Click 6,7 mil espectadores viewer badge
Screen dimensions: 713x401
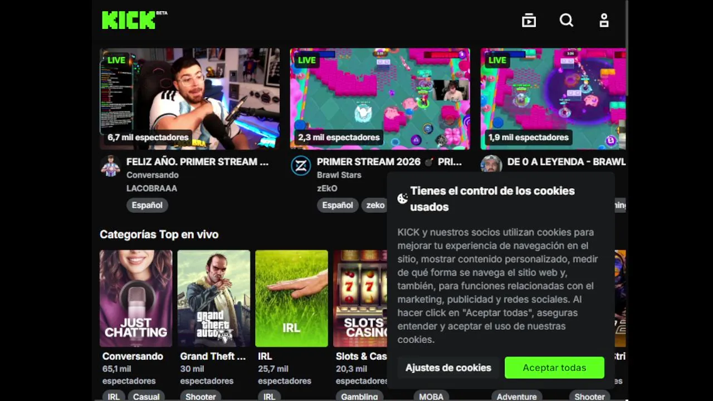tap(148, 138)
